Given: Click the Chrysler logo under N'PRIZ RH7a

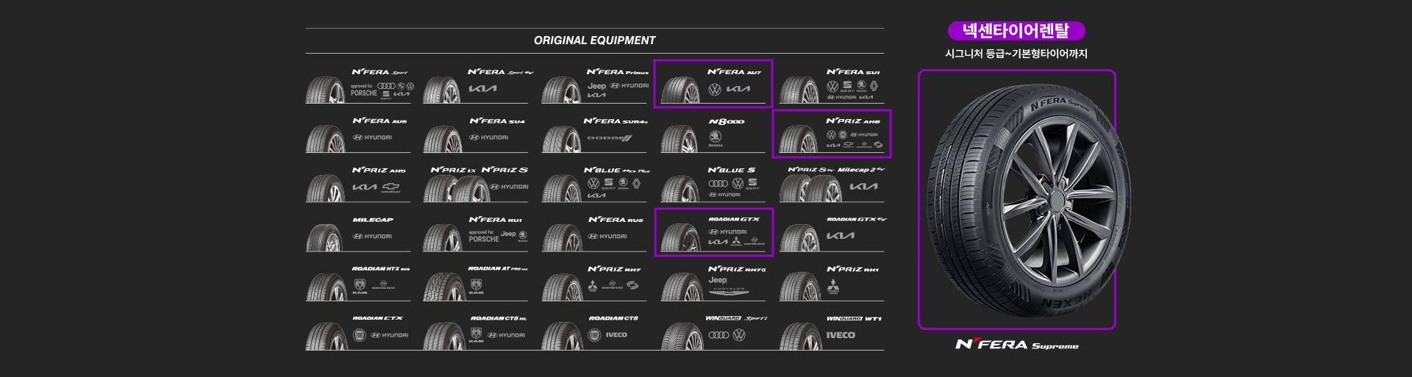Looking at the screenshot, I should pyautogui.click(x=727, y=290).
